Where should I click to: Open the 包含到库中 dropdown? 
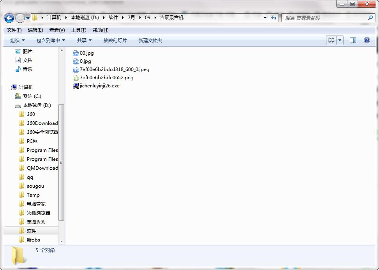51,41
